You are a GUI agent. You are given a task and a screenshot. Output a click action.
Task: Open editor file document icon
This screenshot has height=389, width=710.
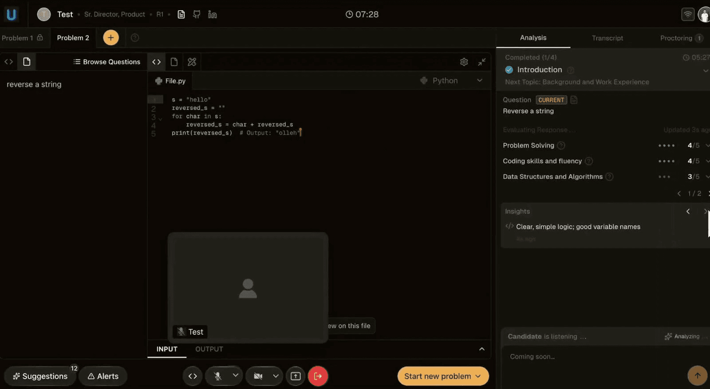pyautogui.click(x=174, y=62)
